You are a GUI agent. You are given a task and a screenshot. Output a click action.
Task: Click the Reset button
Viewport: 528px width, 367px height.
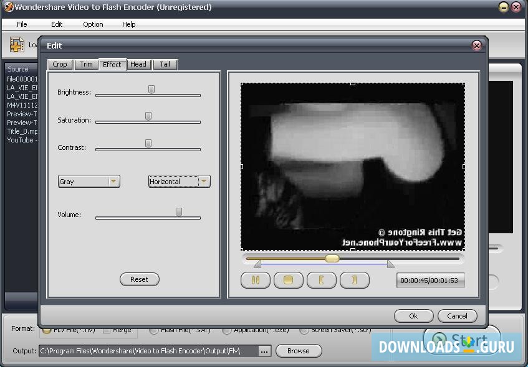[139, 279]
